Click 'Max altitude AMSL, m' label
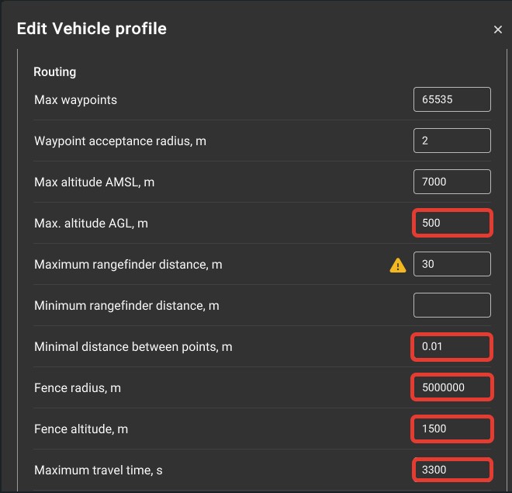 (x=95, y=182)
